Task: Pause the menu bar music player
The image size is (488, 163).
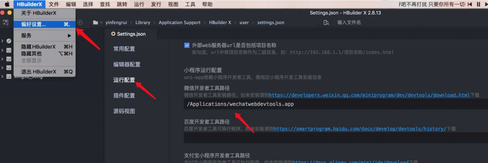Action: point(478,4)
